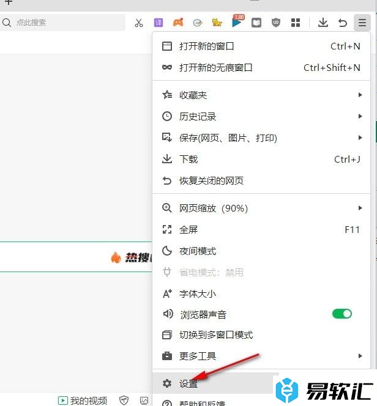The image size is (377, 406).
Task: Open 设置 from the menu
Action: point(212,383)
